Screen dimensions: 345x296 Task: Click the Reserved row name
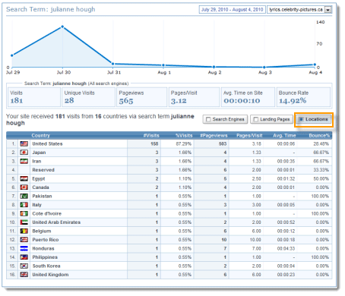43,170
